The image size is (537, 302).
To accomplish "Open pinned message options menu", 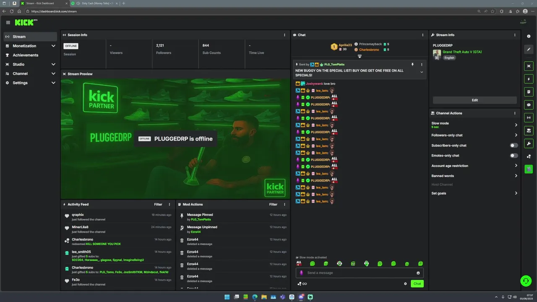I will pyautogui.click(x=422, y=65).
